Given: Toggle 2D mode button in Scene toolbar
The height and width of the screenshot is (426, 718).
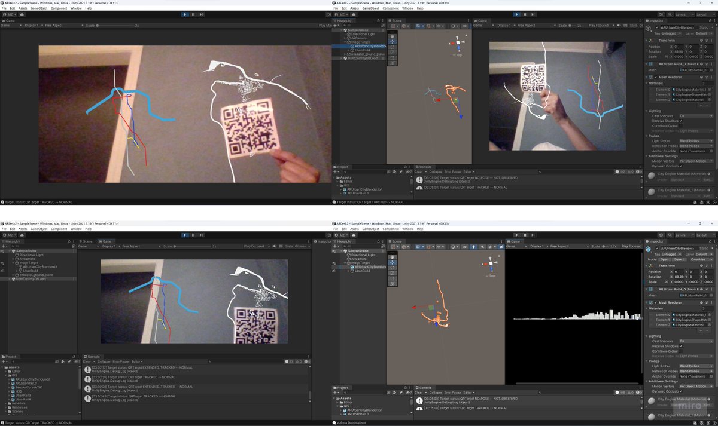Looking at the screenshot, I should [465, 247].
